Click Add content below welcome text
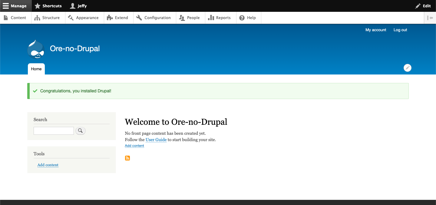Viewport: 436px width, 205px height. [134, 146]
